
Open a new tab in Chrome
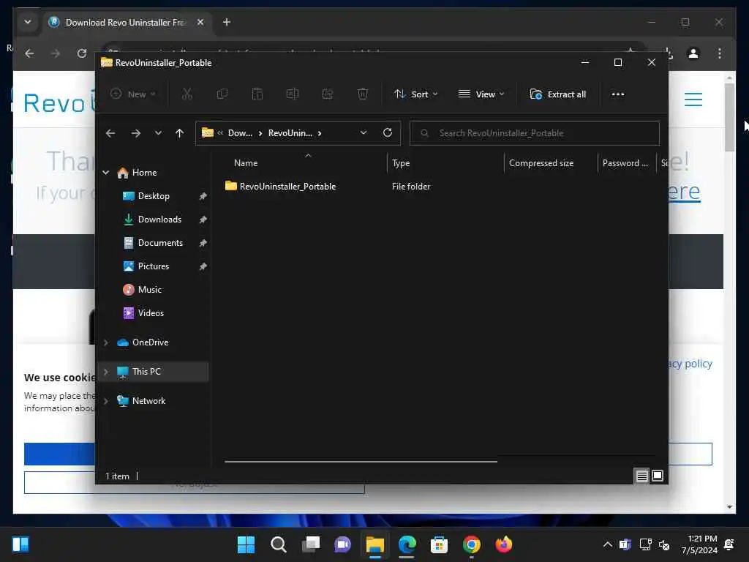(227, 22)
